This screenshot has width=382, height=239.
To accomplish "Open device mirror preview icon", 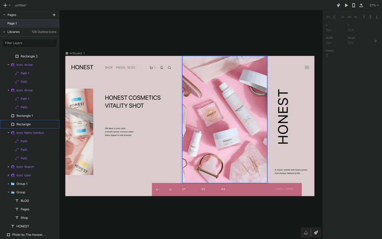I will point(353,5).
